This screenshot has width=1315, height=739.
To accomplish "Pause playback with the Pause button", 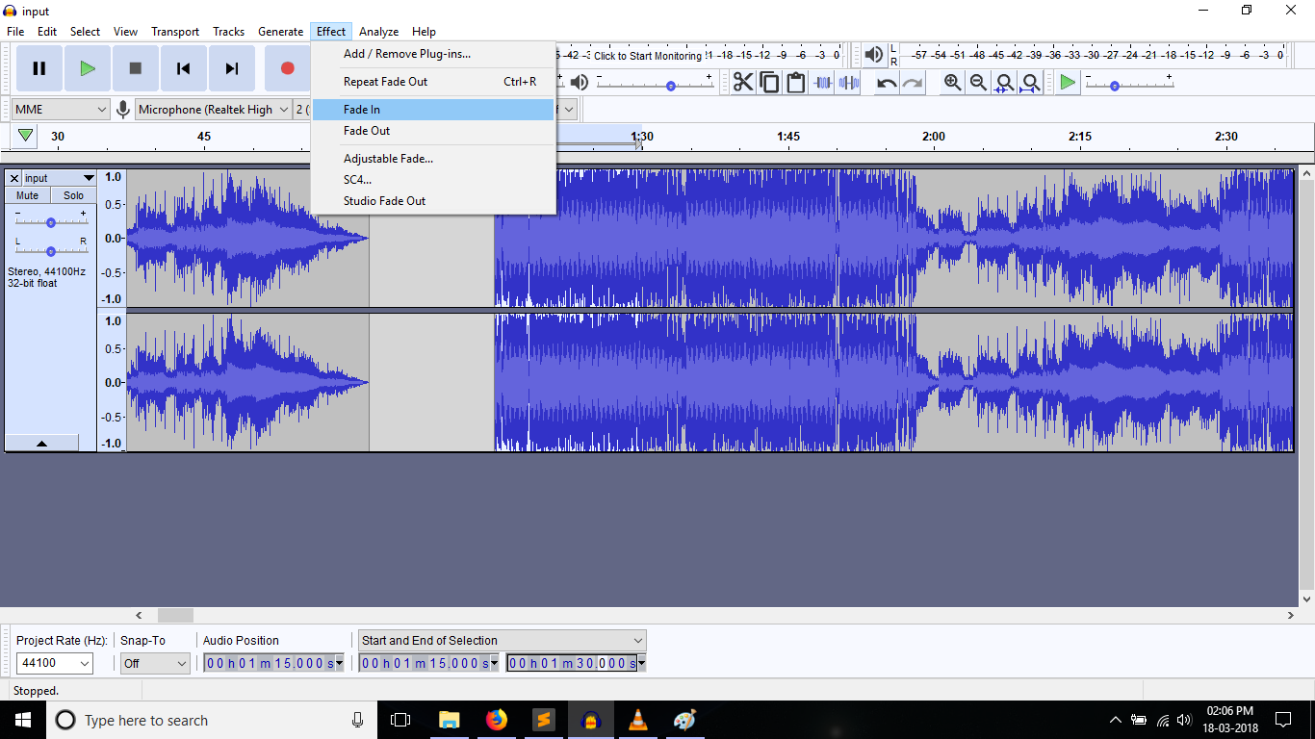I will [39, 68].
